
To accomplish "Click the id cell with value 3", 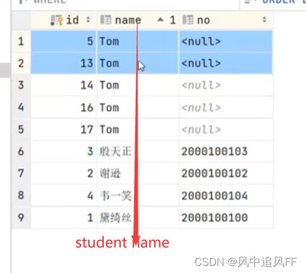I will click(63, 151).
